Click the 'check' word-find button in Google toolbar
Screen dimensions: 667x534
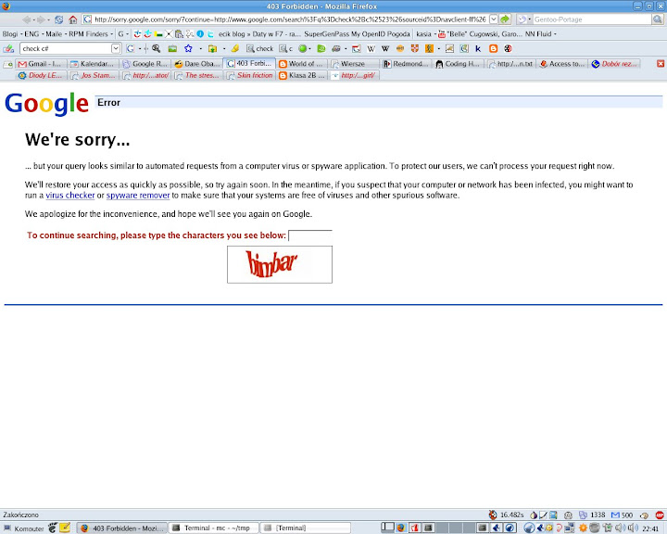tap(259, 48)
